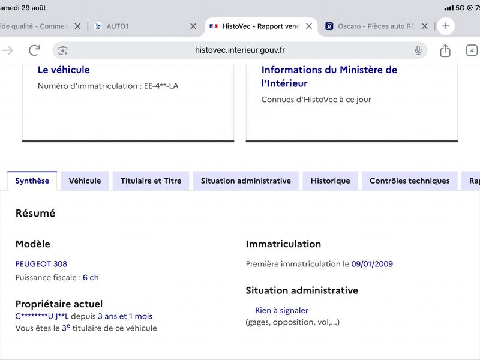Click the PEUGEOT 308 model text
The image size is (480, 360).
pyautogui.click(x=41, y=264)
